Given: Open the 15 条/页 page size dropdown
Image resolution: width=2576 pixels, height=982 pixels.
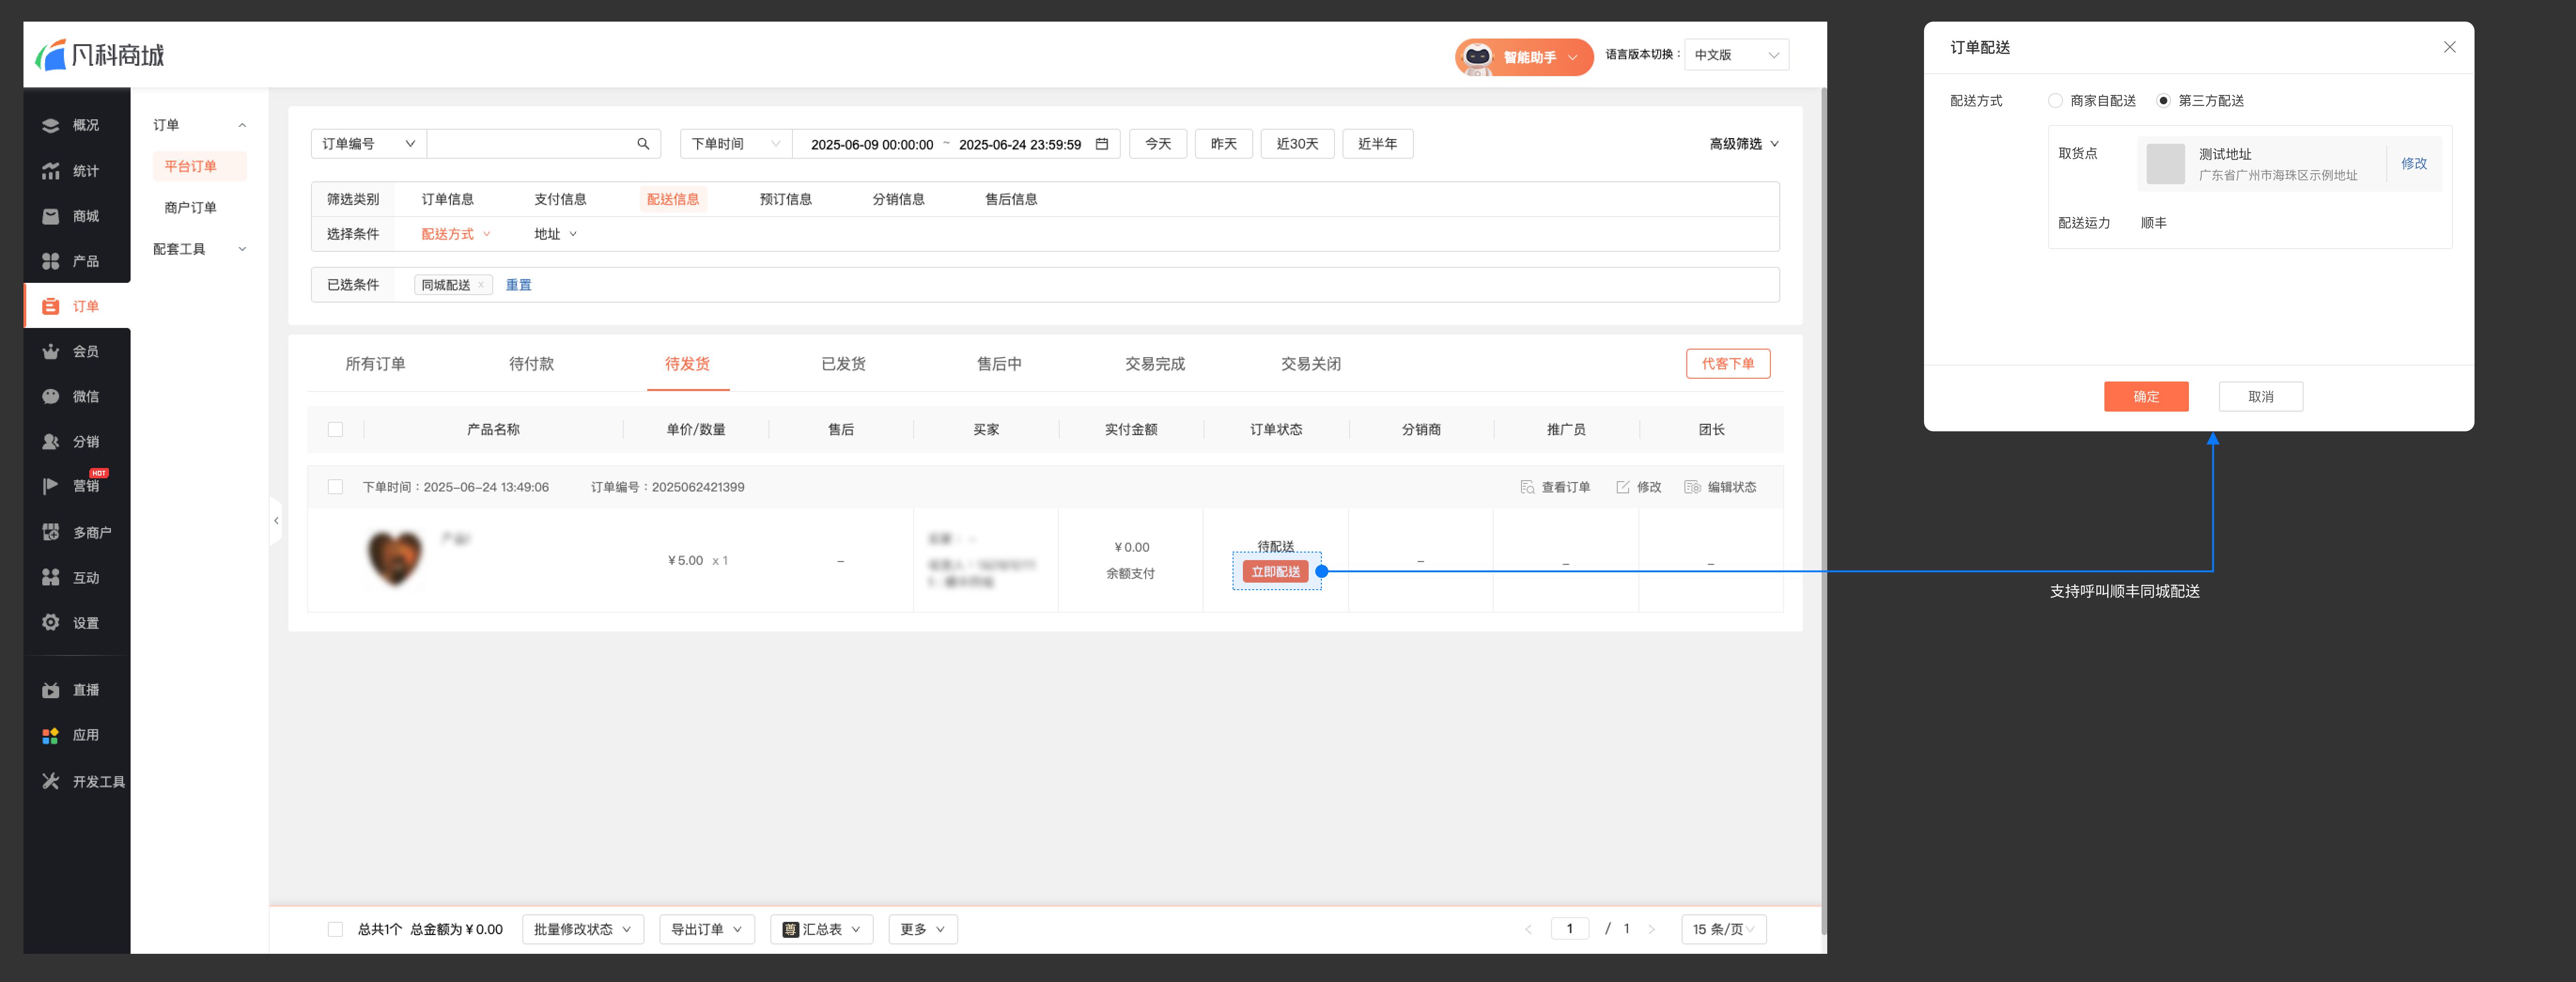Looking at the screenshot, I should click(1724, 929).
